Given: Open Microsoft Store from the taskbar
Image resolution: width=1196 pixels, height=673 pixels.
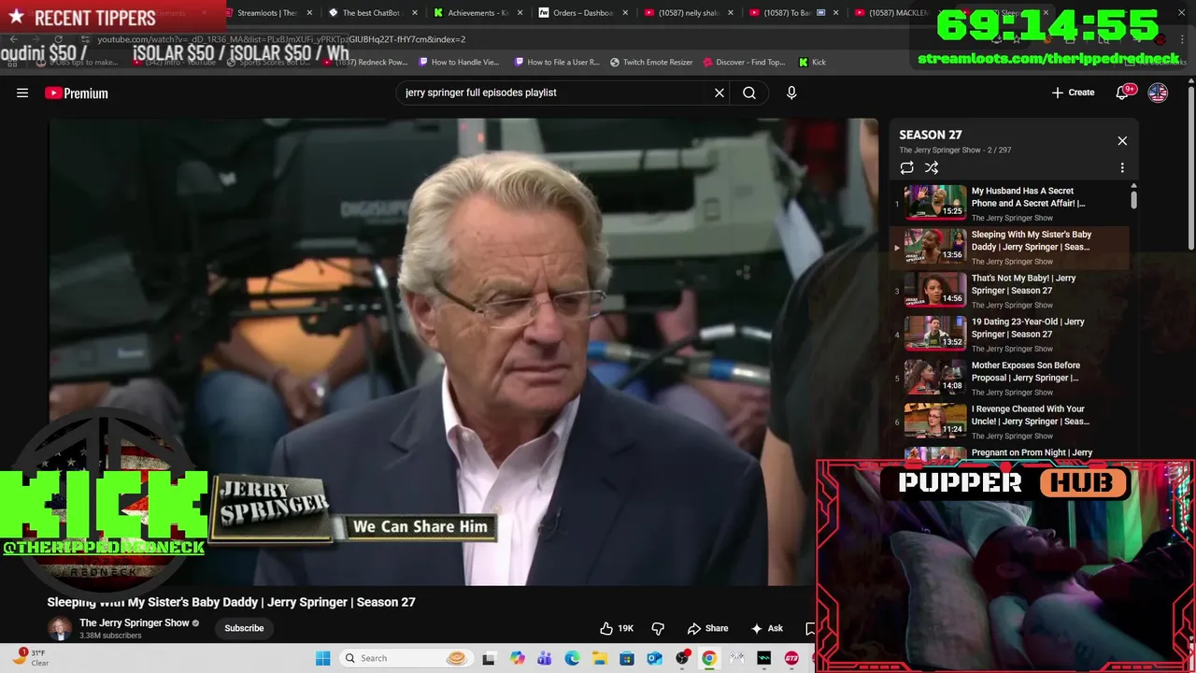Looking at the screenshot, I should (627, 659).
